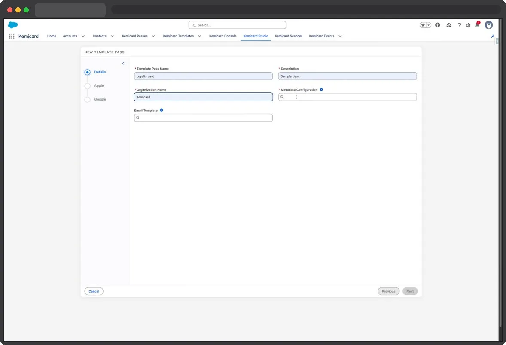The width and height of the screenshot is (506, 345).
Task: Click the Previous button
Action: point(389,291)
